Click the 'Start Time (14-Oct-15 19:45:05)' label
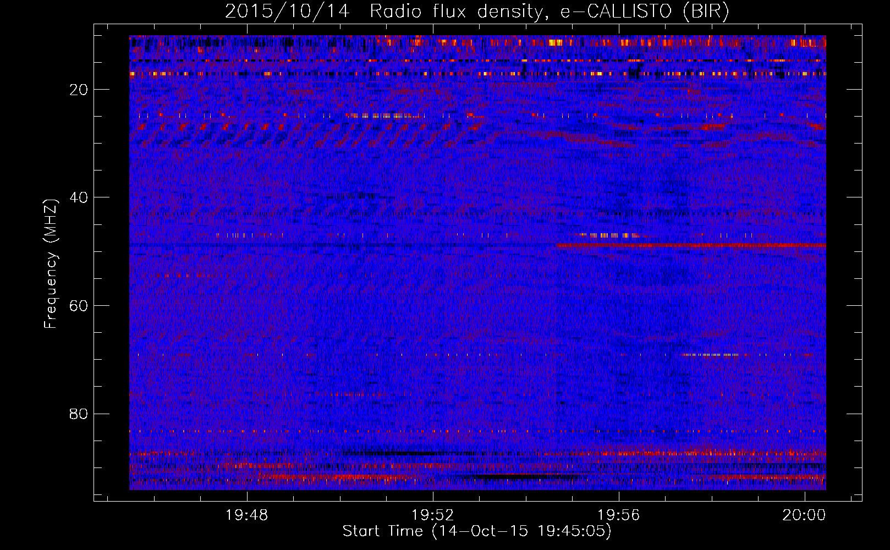The image size is (890, 550). 477,531
